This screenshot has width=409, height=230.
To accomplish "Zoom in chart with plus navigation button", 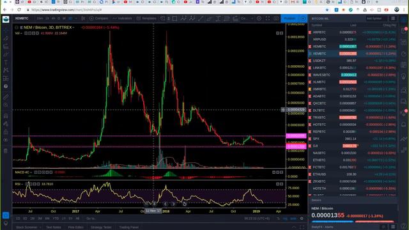I will [x=155, y=204].
